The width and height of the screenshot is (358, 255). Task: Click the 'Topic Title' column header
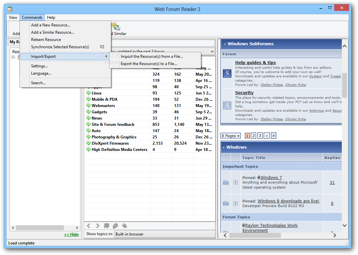tap(282, 158)
